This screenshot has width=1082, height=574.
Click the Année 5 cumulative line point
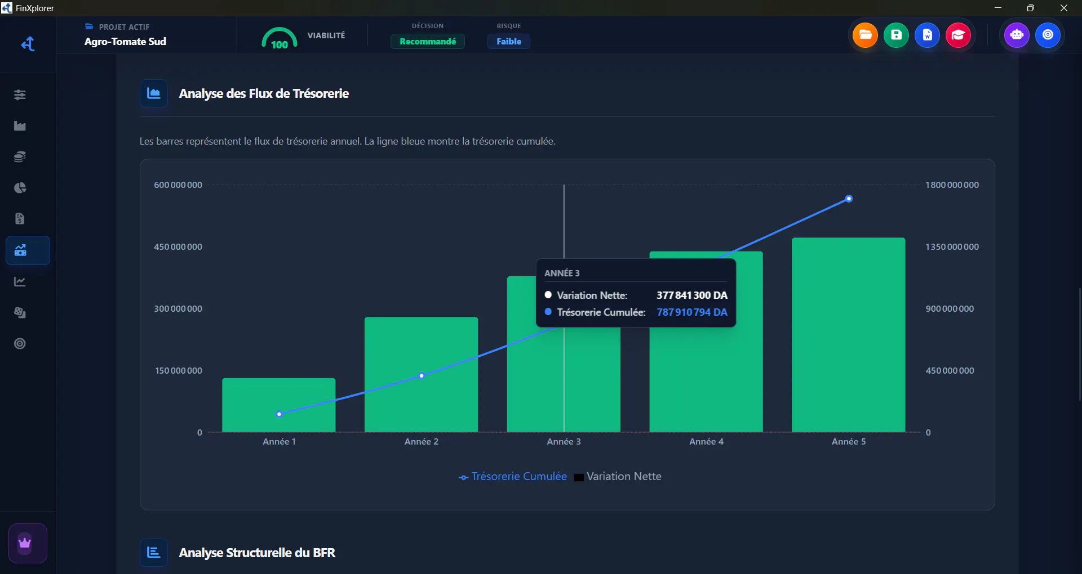click(x=849, y=199)
